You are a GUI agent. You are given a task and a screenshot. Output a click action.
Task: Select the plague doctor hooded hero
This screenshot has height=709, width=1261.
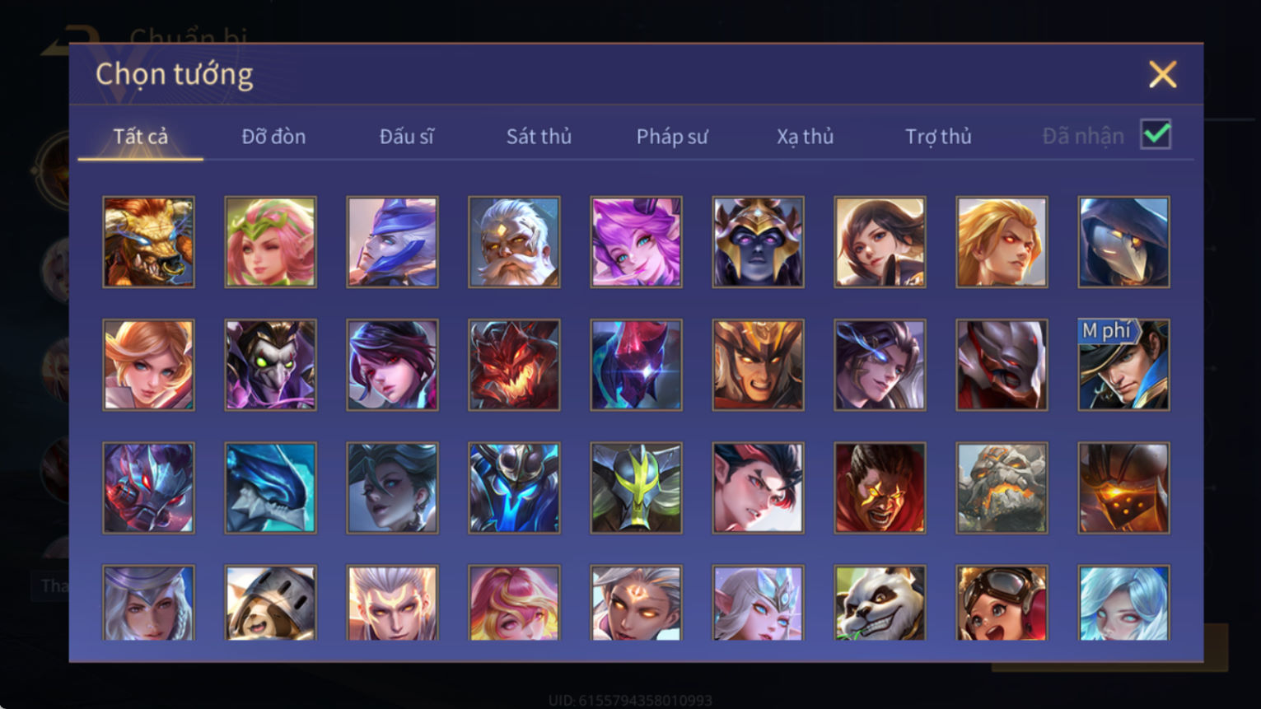(1123, 242)
